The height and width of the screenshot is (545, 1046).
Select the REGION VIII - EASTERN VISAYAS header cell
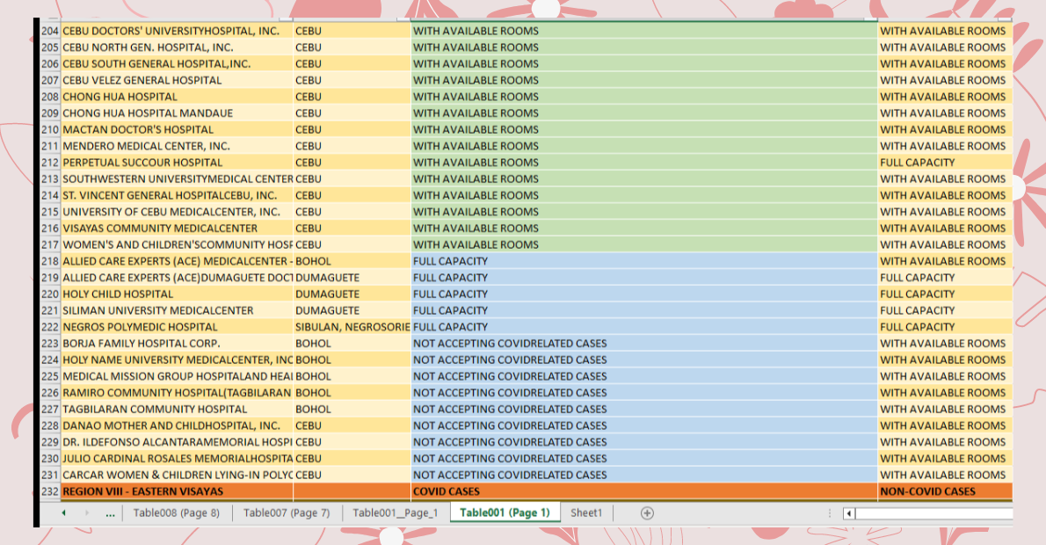point(177,491)
